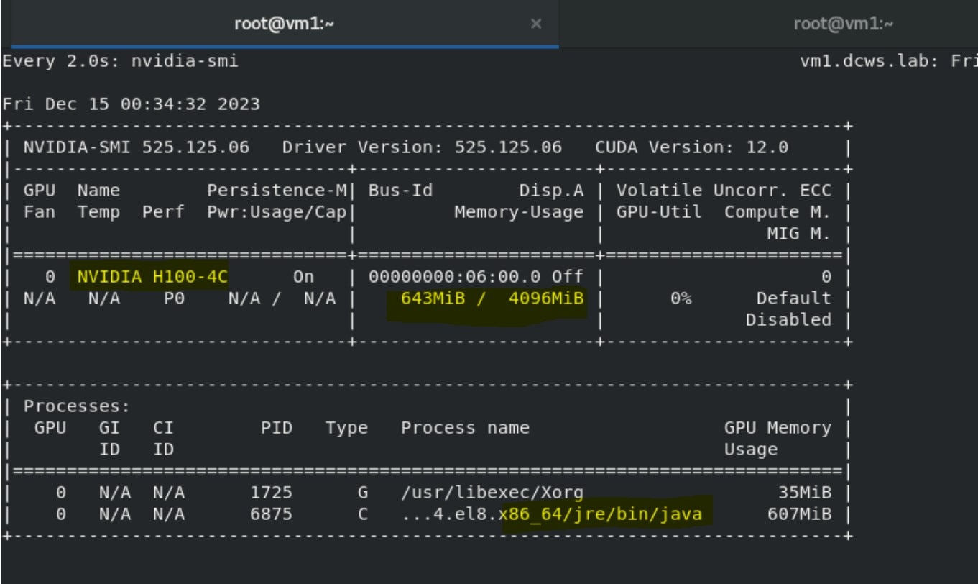
Task: Click the 'Default' compute mode value
Action: 793,298
